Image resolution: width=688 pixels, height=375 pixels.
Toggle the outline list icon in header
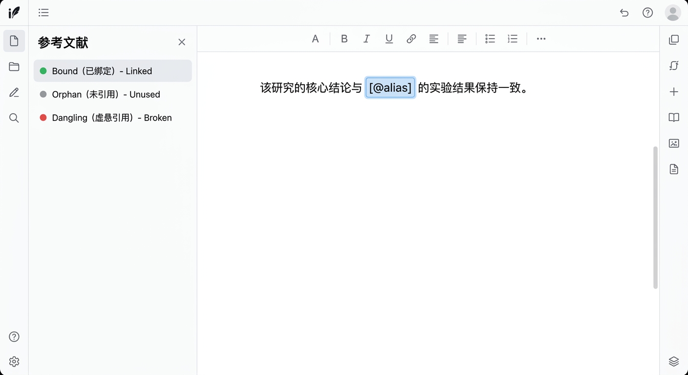point(43,13)
